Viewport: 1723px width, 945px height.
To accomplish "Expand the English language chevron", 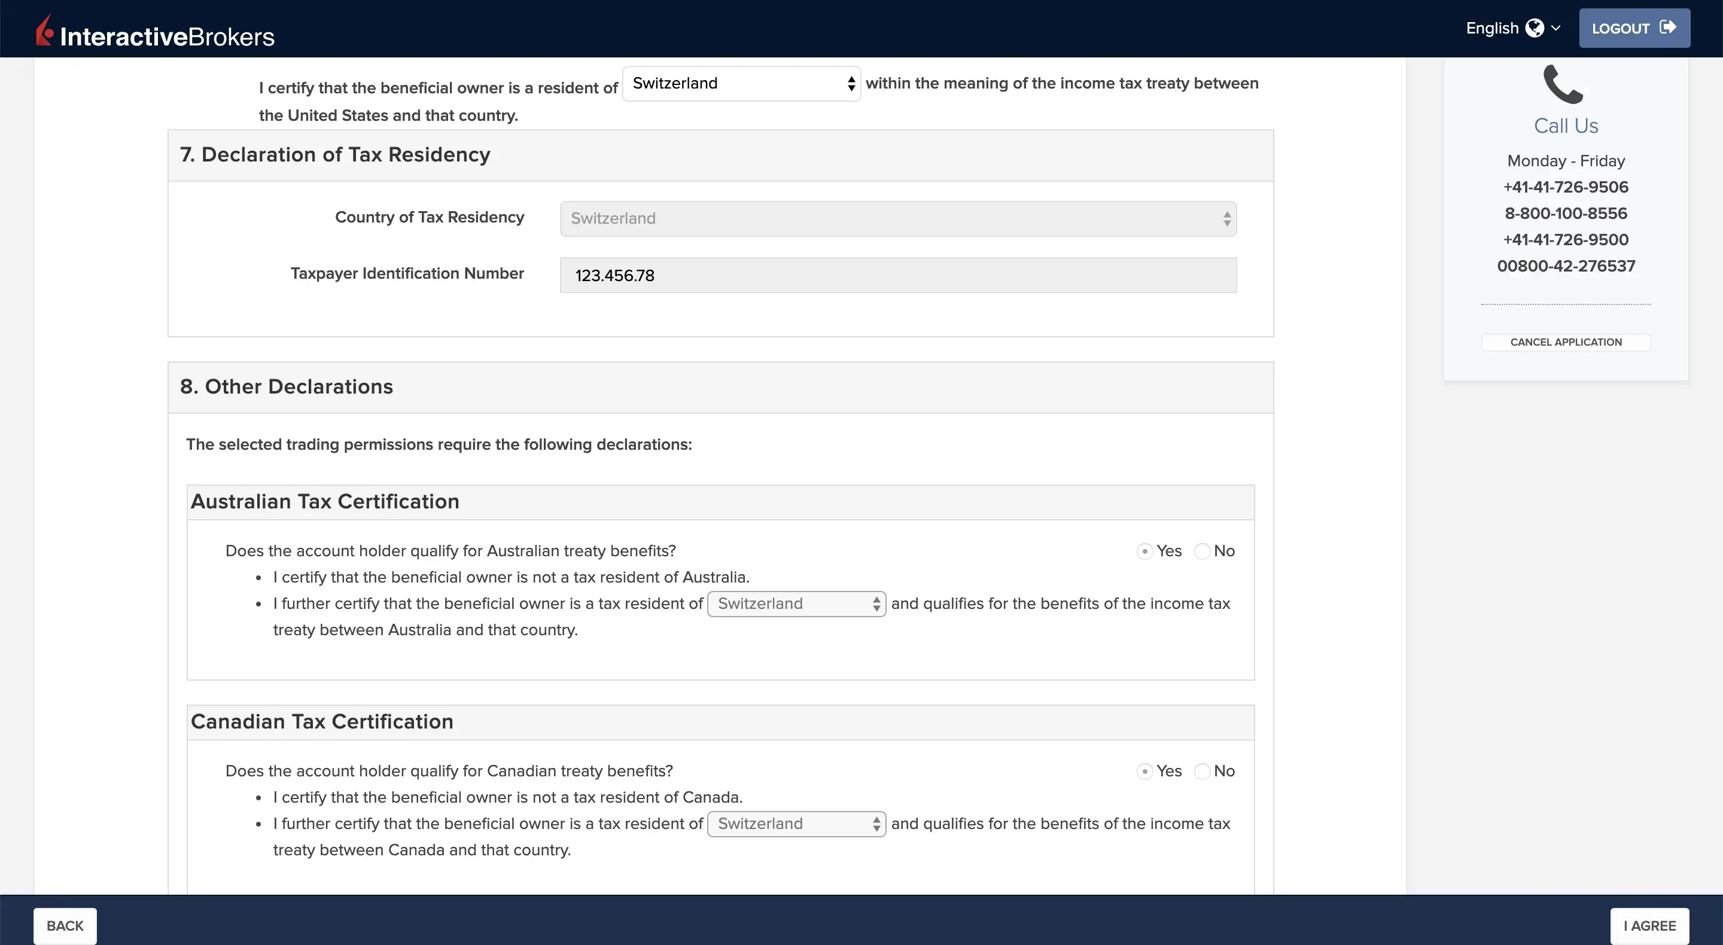I will pyautogui.click(x=1555, y=28).
